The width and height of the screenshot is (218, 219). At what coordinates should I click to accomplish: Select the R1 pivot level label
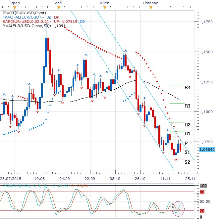(188, 134)
